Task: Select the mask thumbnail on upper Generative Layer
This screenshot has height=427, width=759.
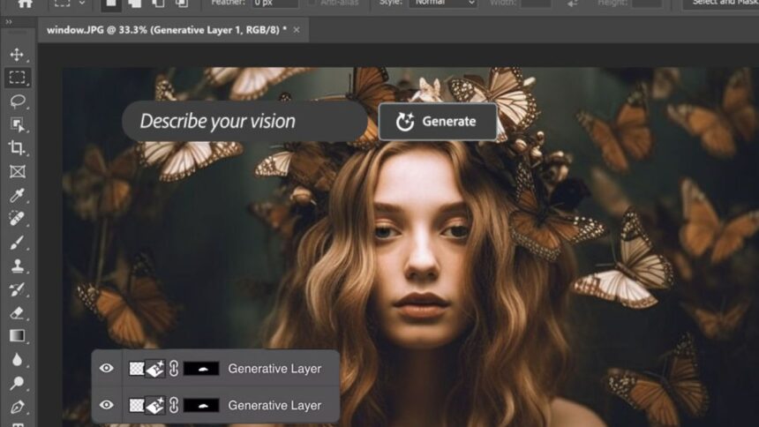Action: (201, 369)
